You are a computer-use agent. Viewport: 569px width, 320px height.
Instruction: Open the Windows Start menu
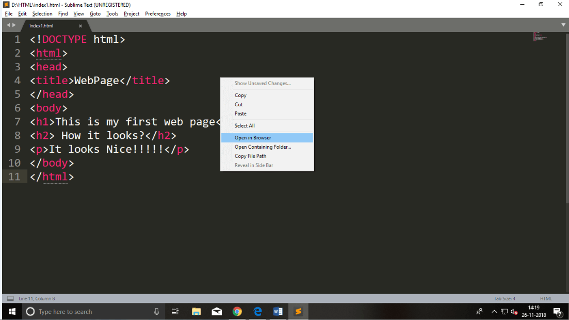point(12,312)
